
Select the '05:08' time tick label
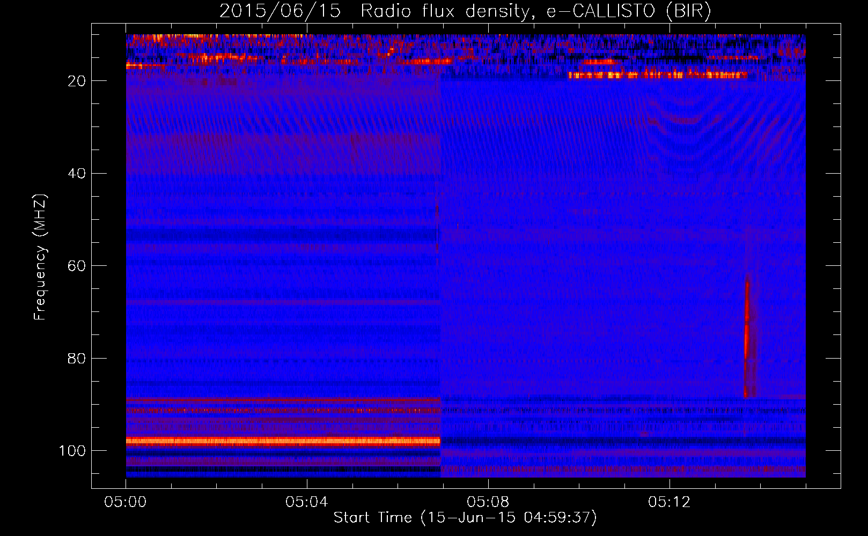pos(488,502)
